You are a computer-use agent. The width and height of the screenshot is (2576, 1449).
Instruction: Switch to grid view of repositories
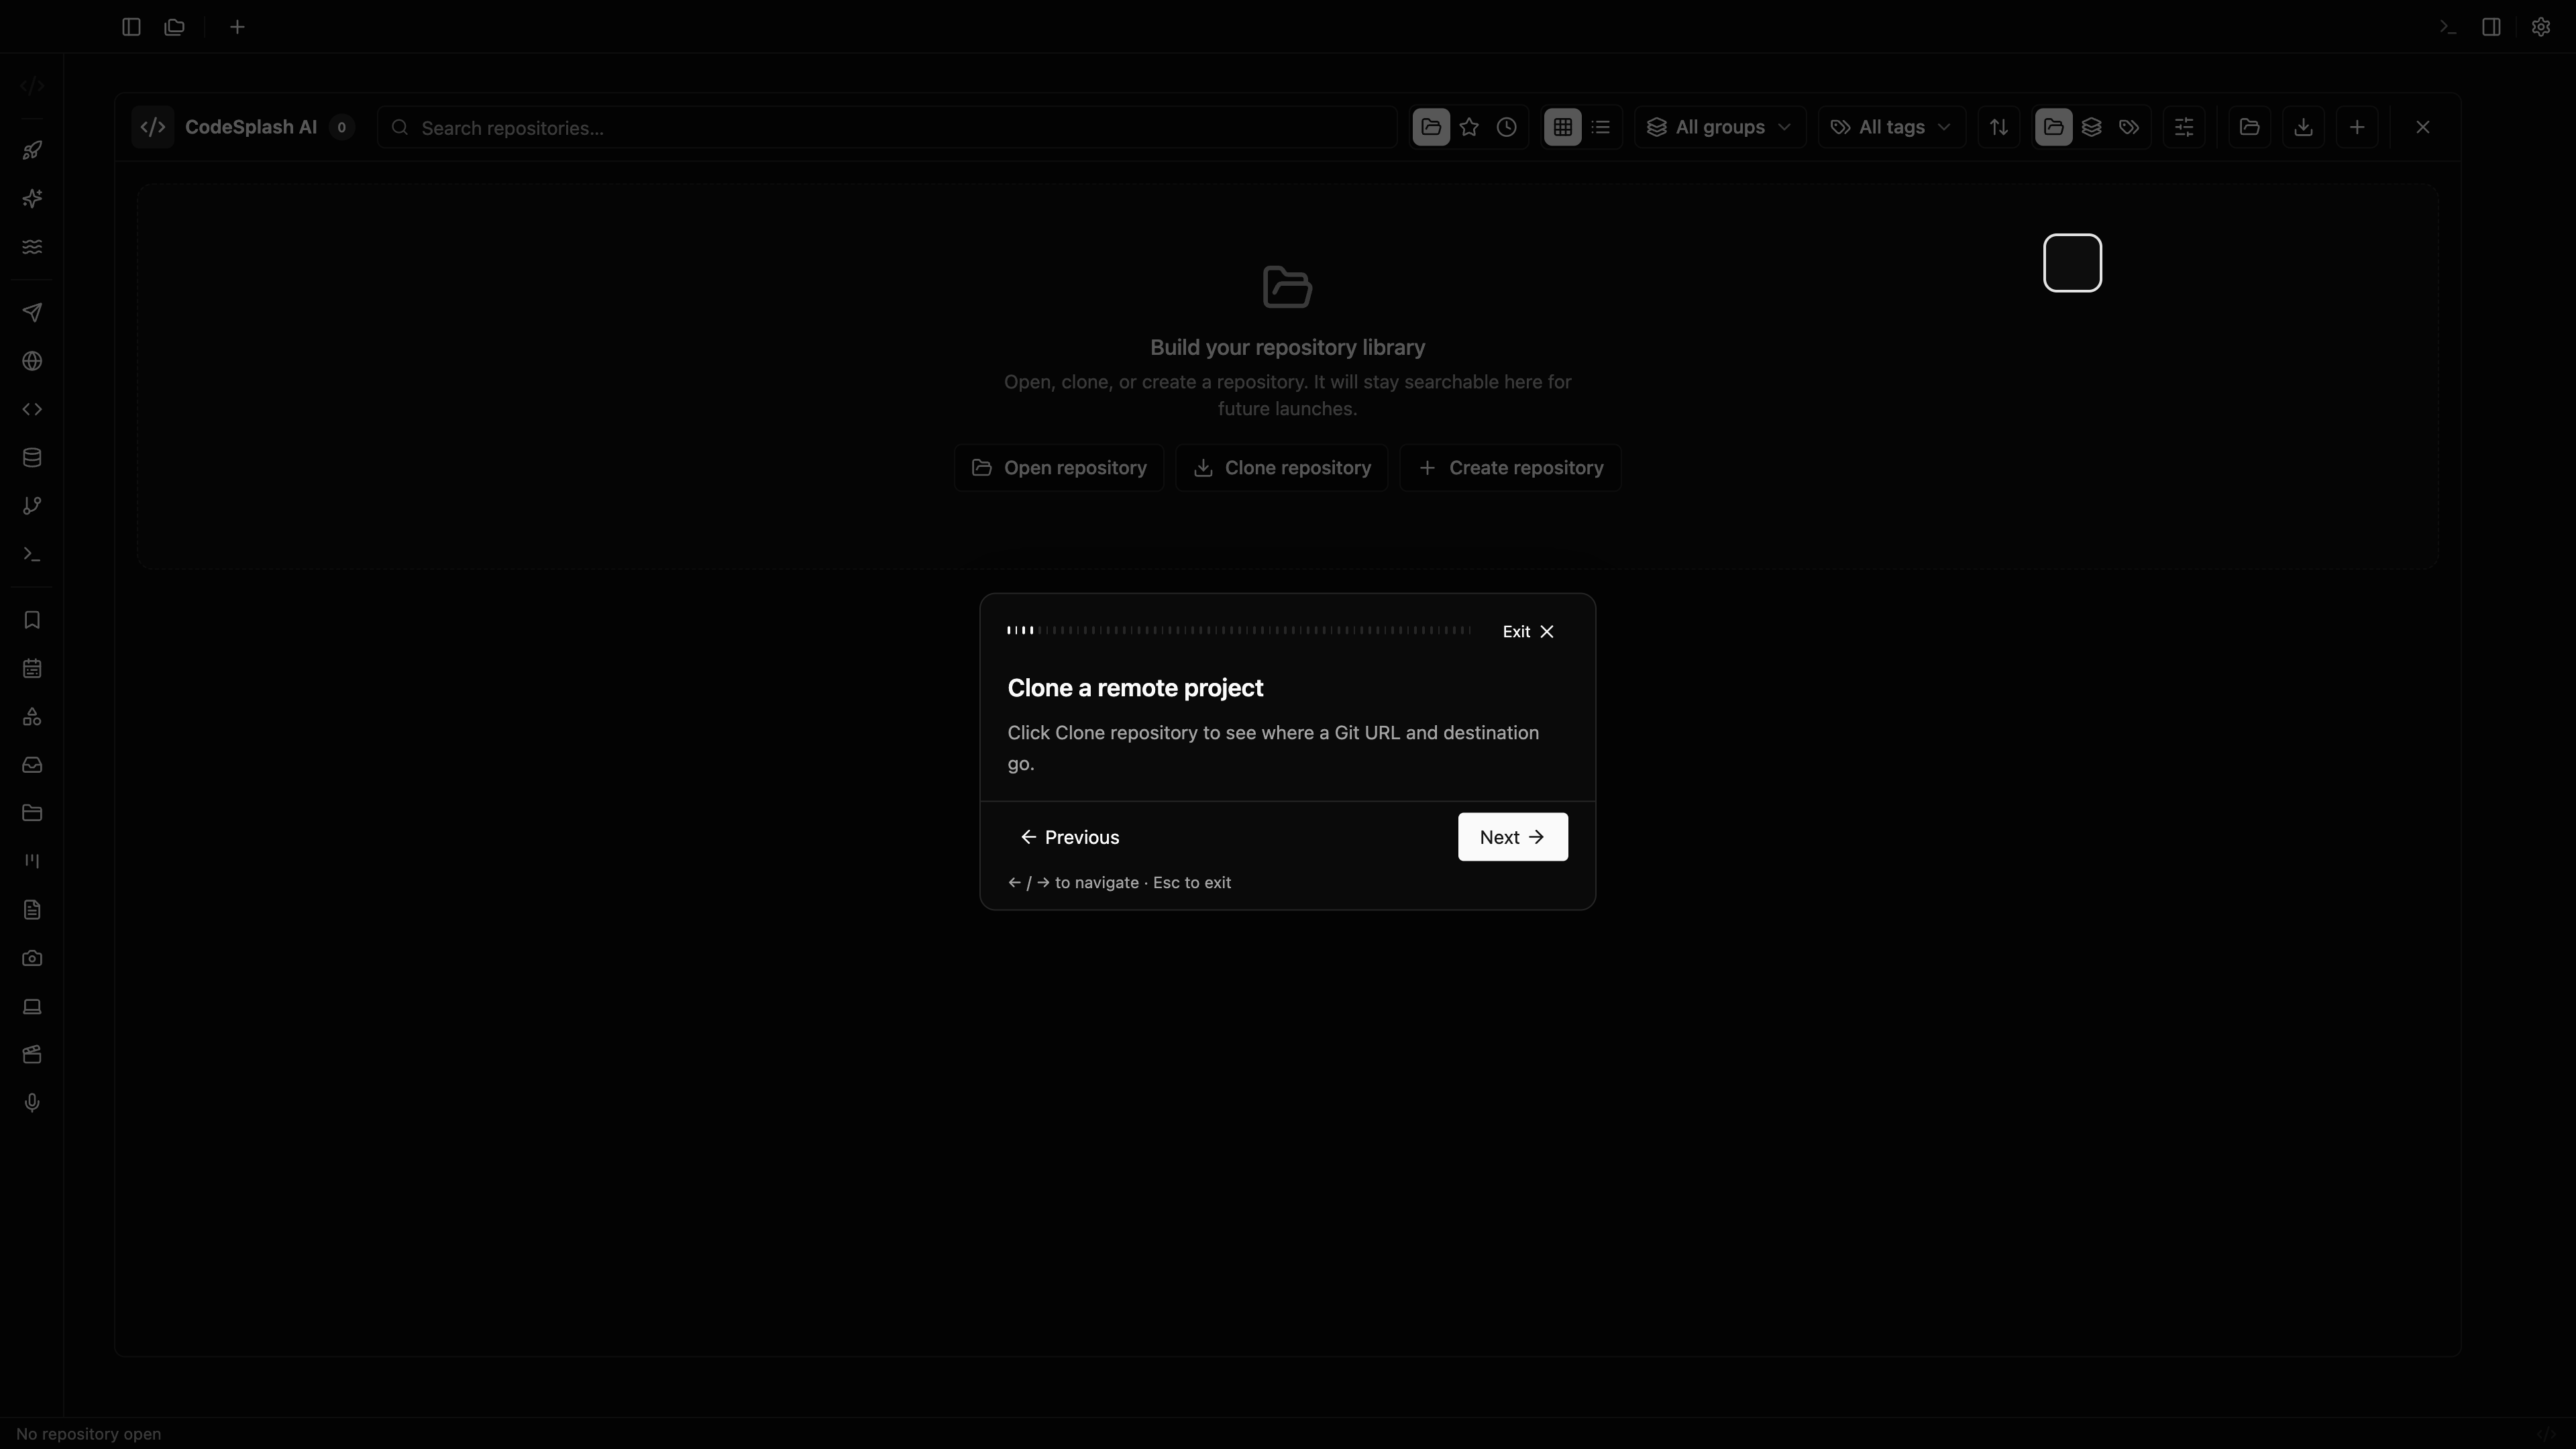point(1563,127)
